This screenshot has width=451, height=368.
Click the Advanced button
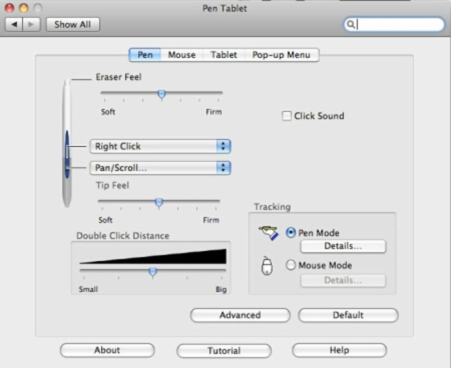pyautogui.click(x=240, y=315)
